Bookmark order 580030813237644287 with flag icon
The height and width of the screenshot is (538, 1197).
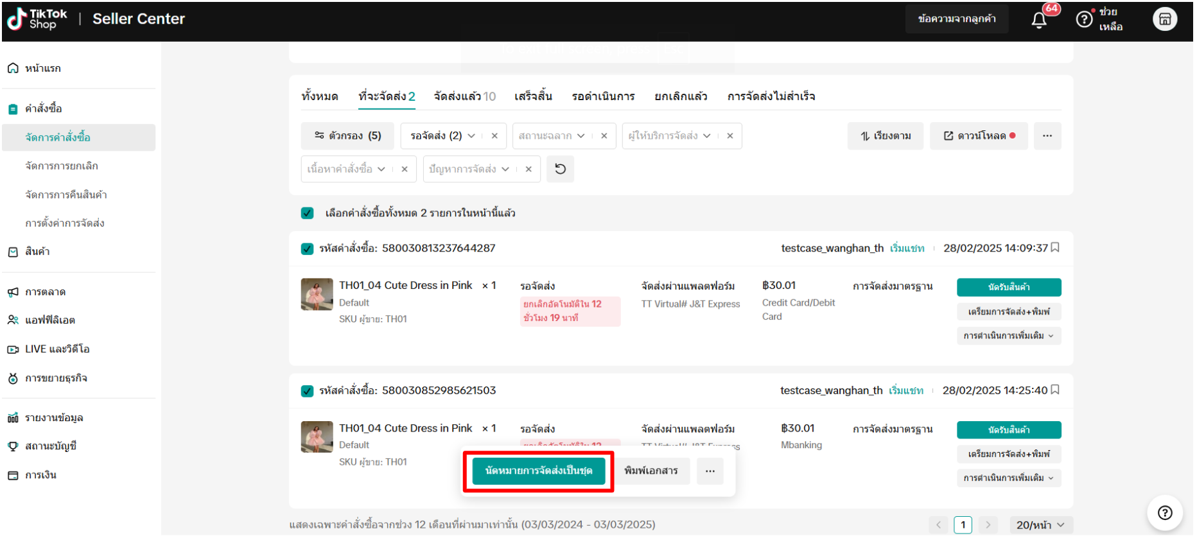[1055, 248]
